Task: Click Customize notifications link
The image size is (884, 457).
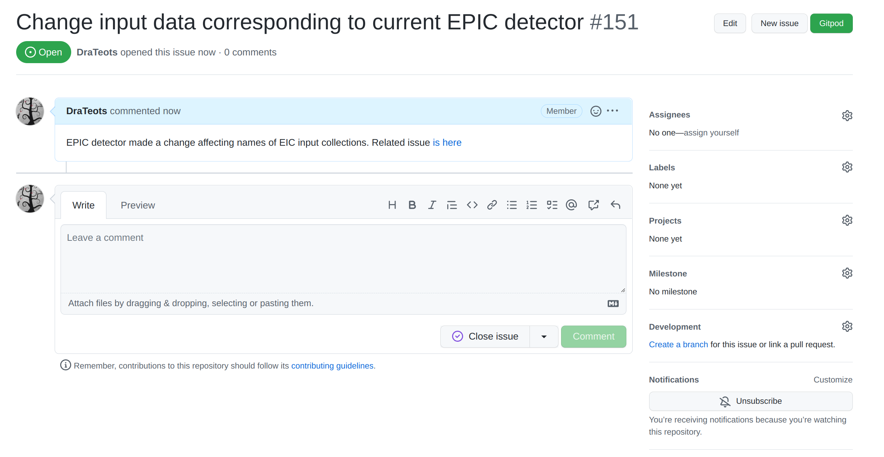Action: (x=833, y=380)
